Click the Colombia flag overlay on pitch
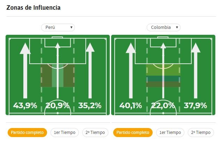Image resolution: width=223 pixels, height=160 pixels. point(163,75)
